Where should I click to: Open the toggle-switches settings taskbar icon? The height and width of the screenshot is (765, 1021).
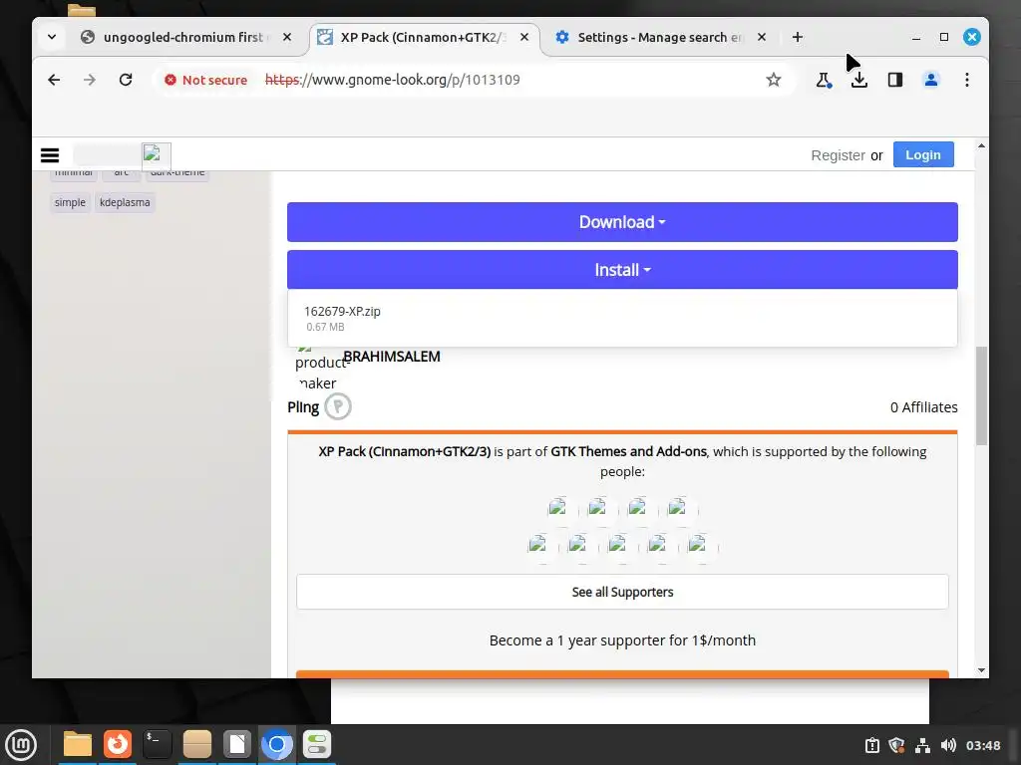[317, 744]
